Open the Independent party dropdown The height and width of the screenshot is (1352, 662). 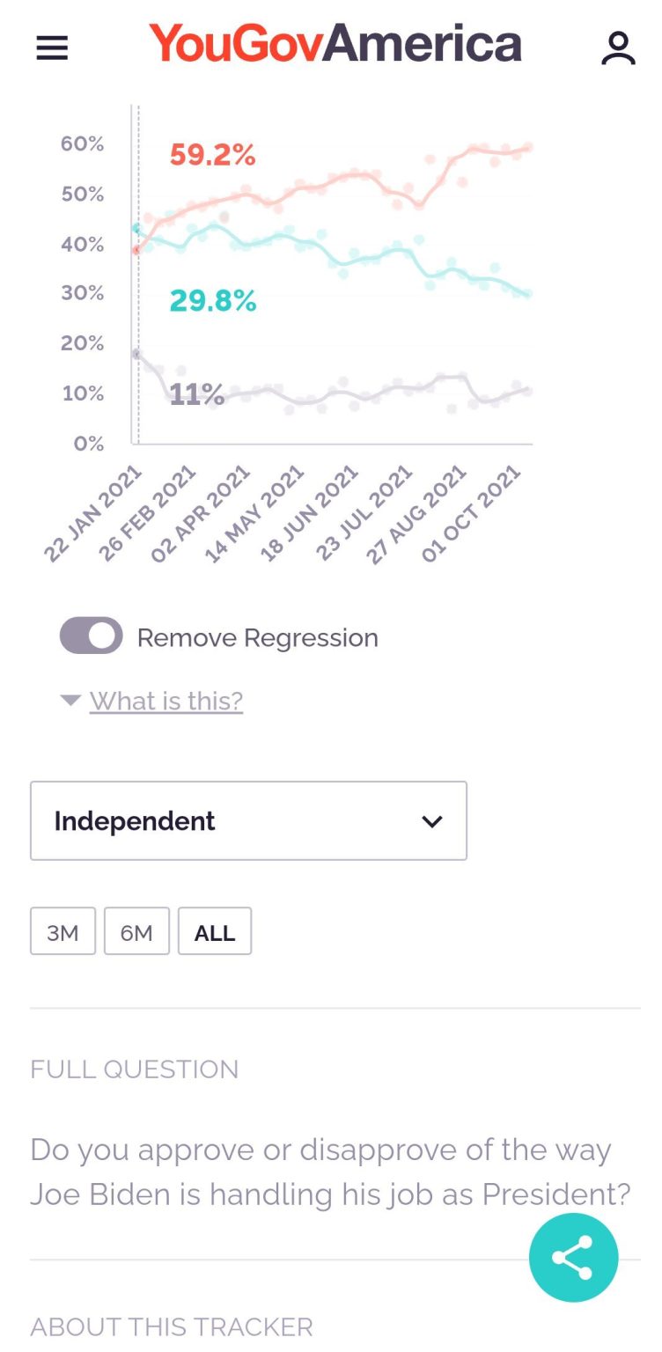[248, 820]
